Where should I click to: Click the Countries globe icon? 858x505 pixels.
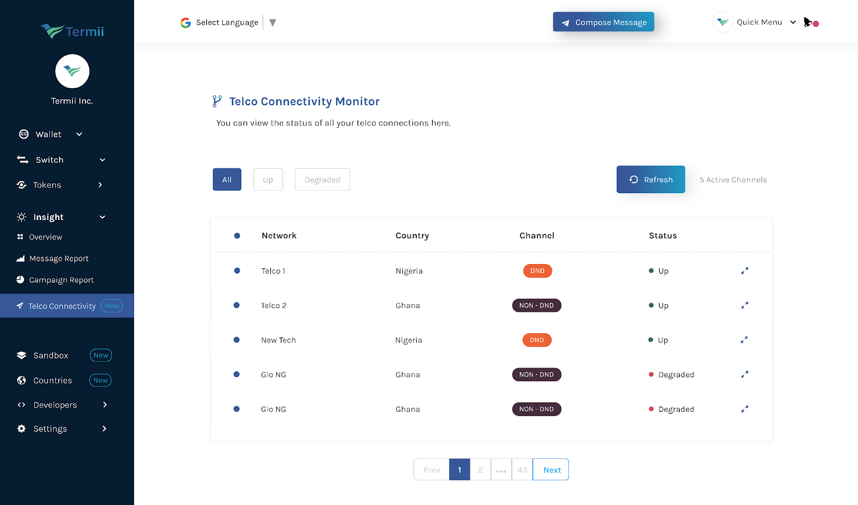21,380
